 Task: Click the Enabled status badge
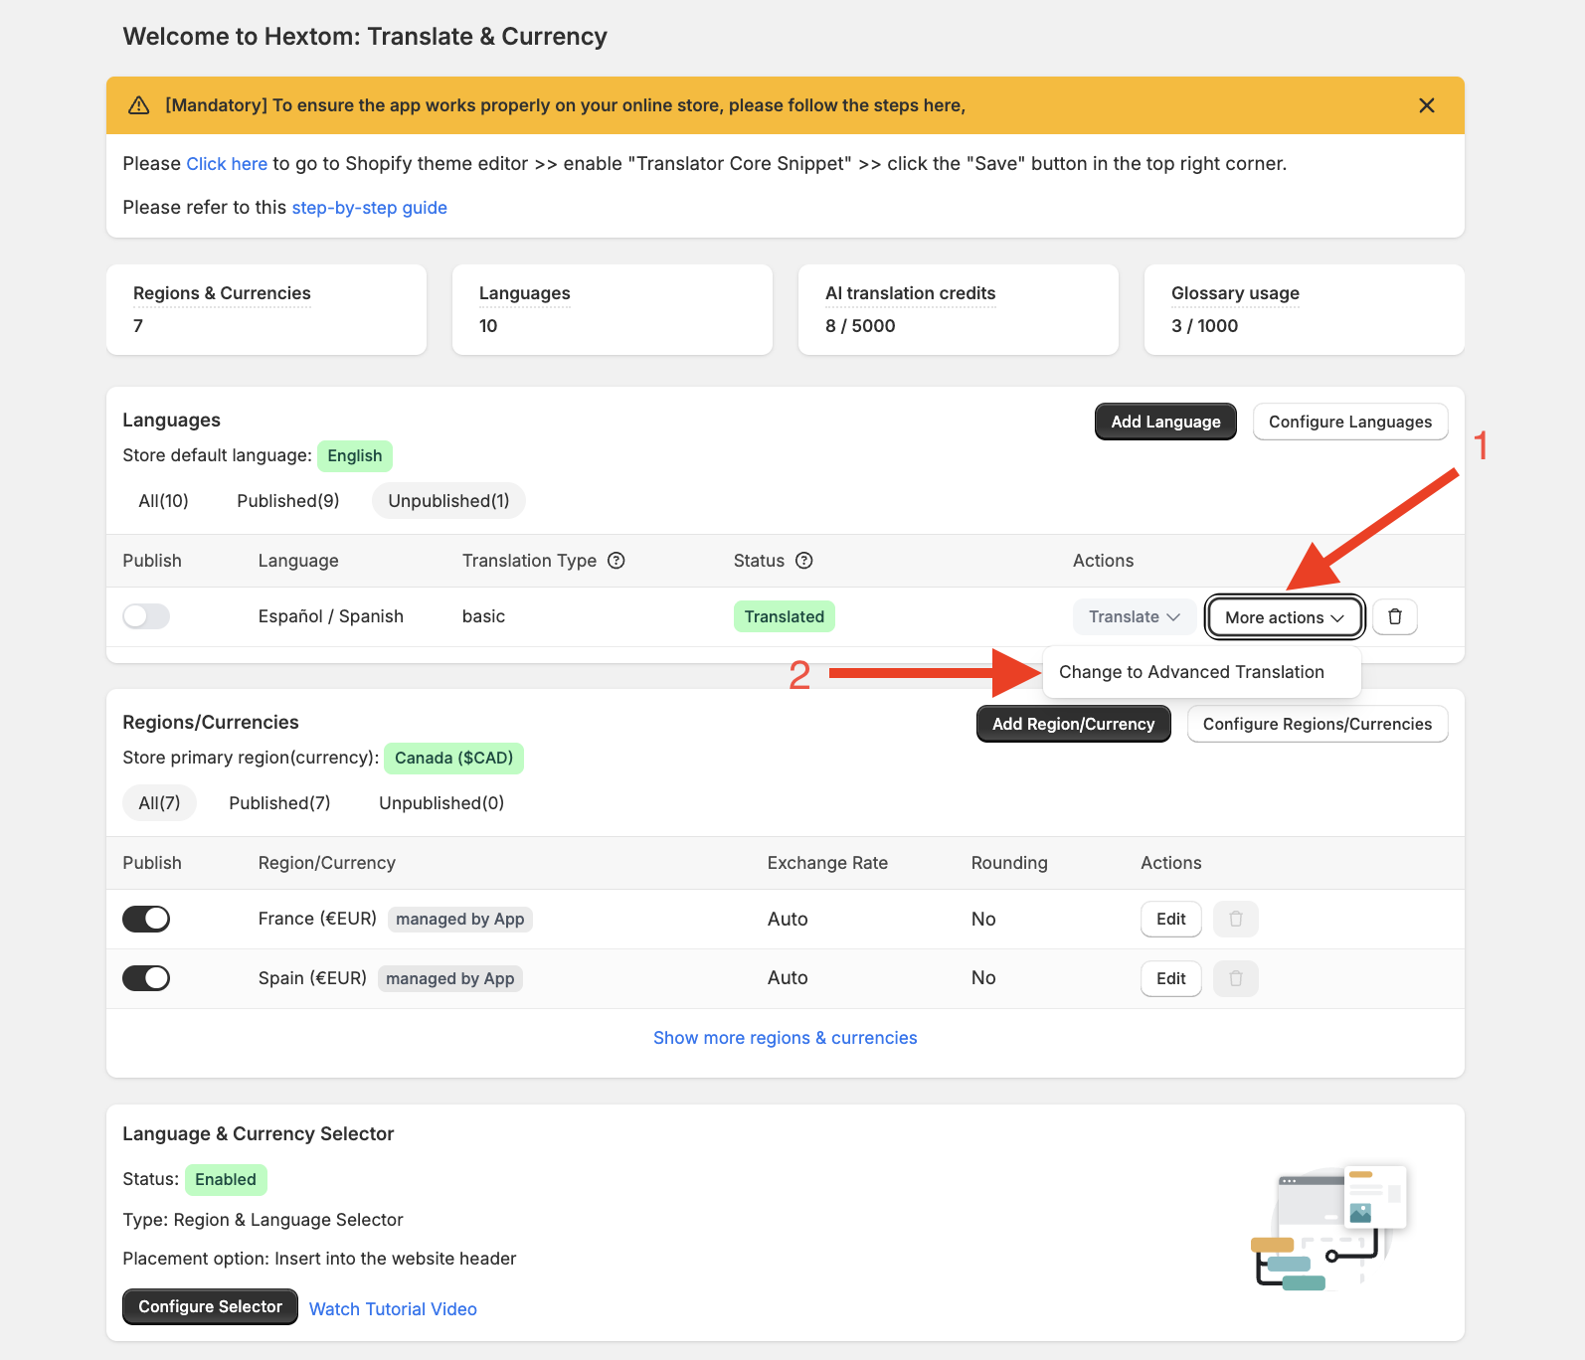[226, 1179]
